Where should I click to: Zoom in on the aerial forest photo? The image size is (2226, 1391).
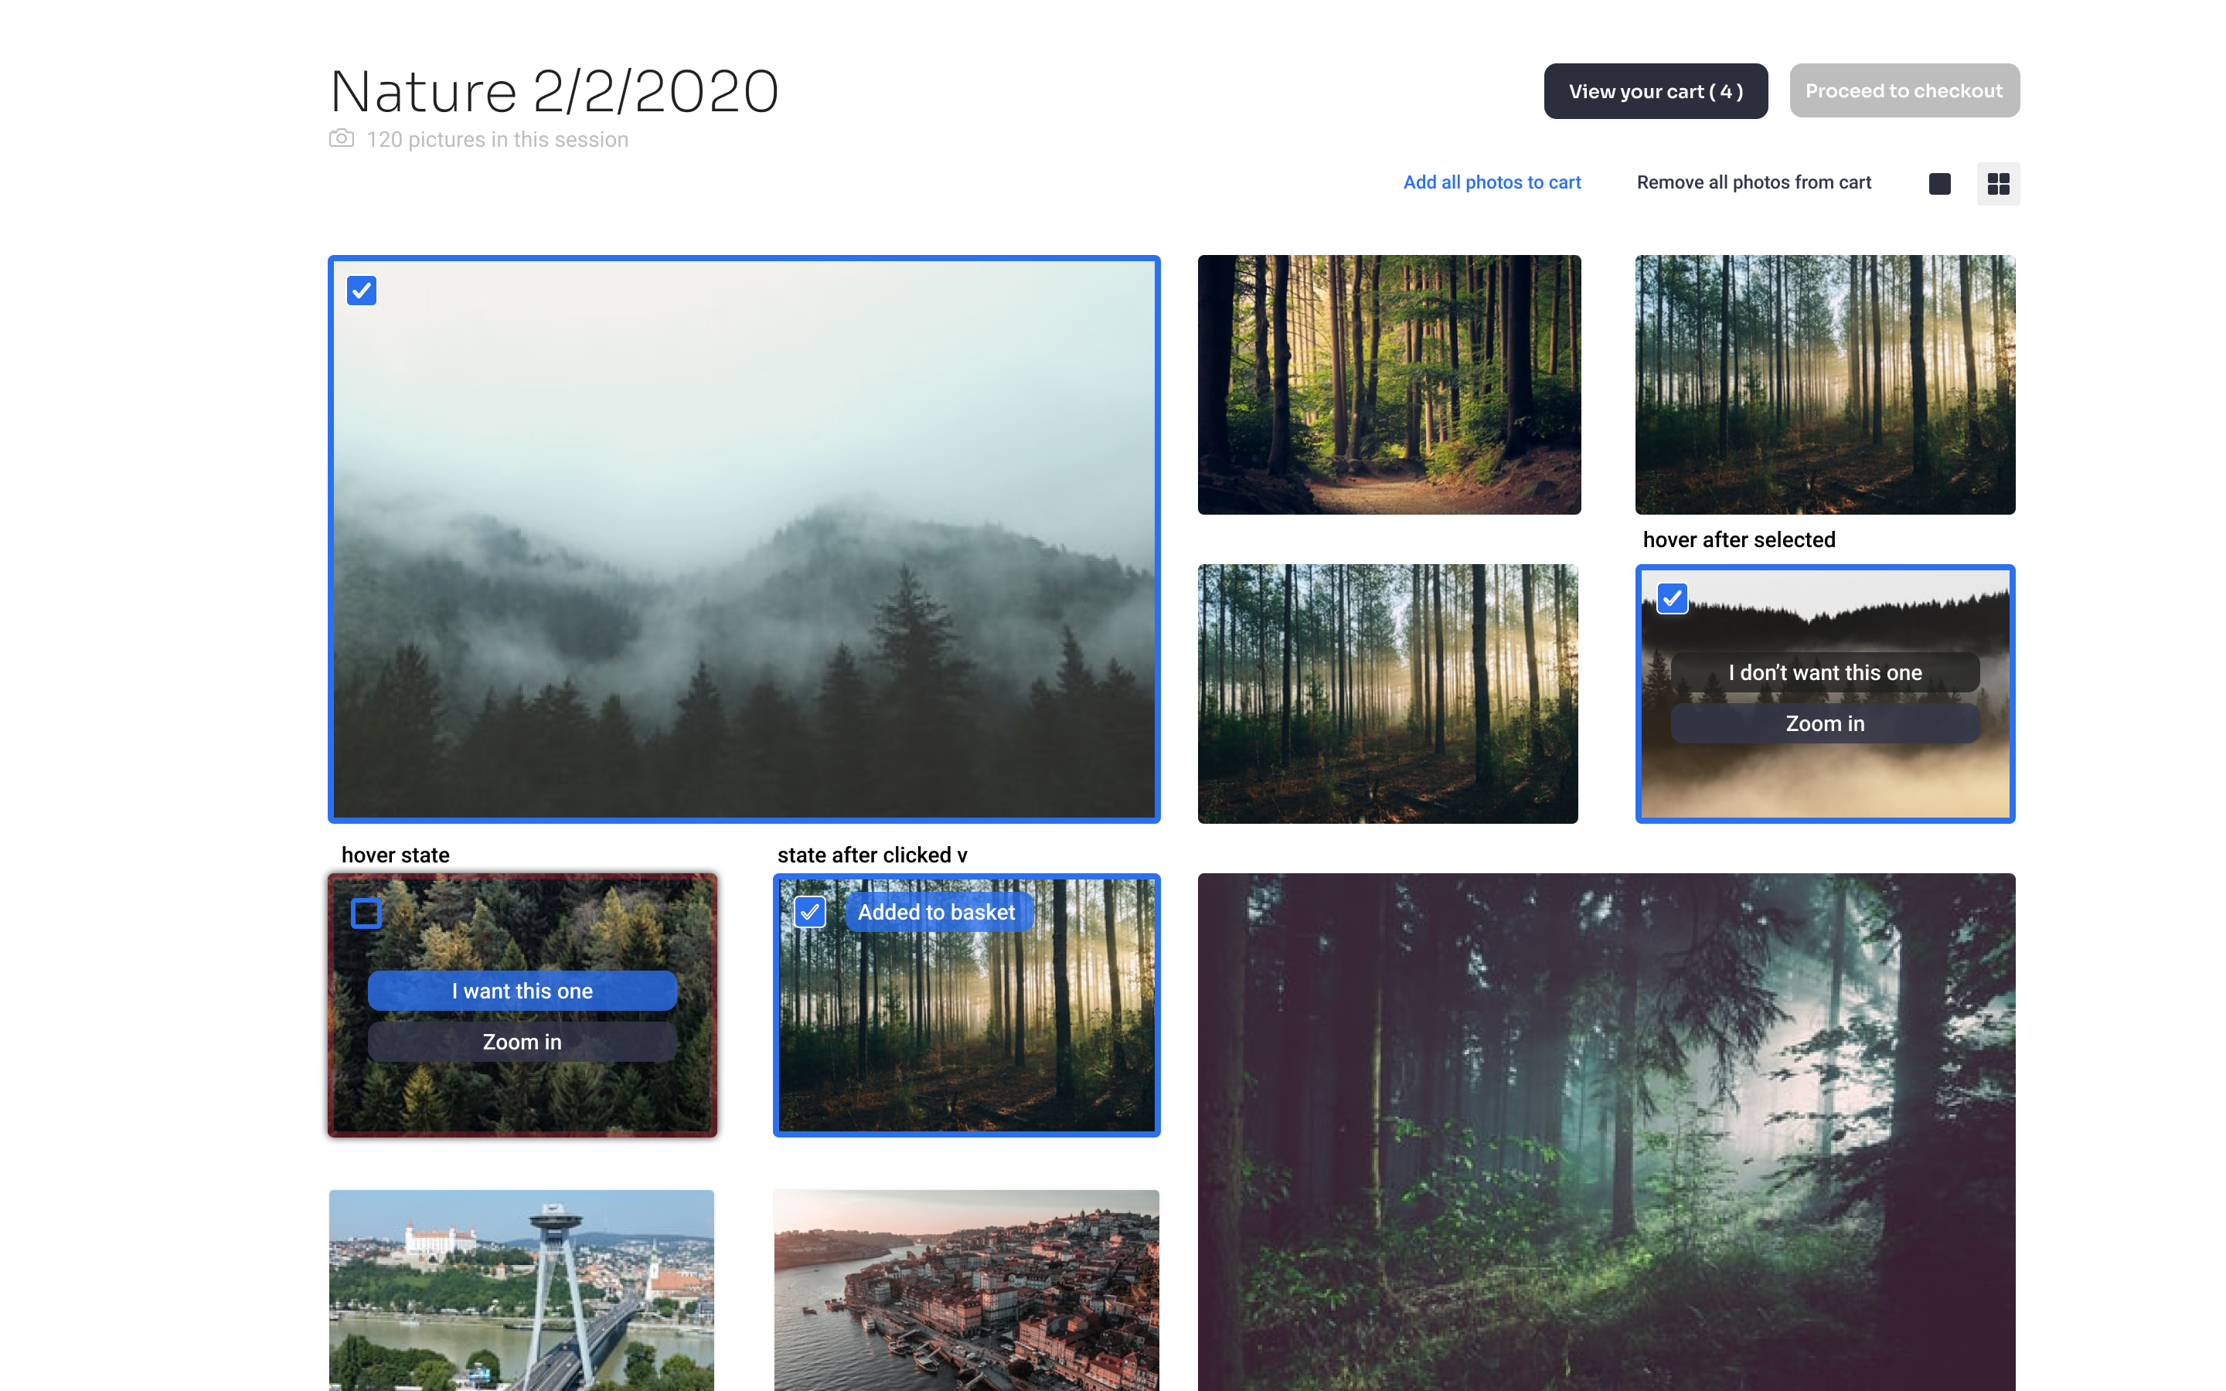(522, 1042)
